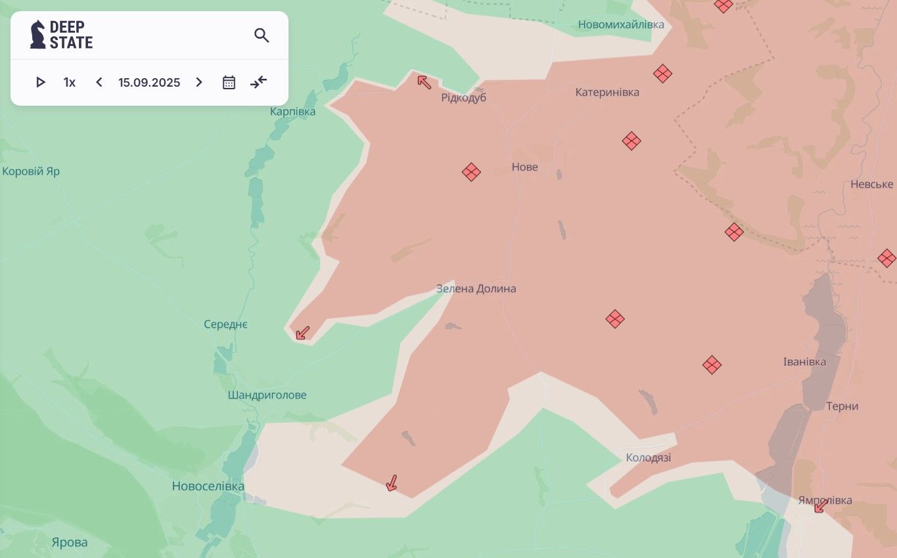Click attack arrow east of Новоселівка

point(392,483)
